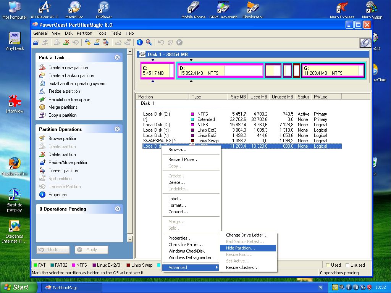
Task: Click the Delete partition toolbar icon with red X
Action: (66, 42)
